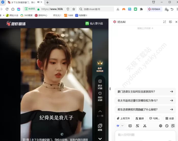Click the 翻译 chip button
The height and width of the screenshot is (141, 178).
[x=140, y=119]
